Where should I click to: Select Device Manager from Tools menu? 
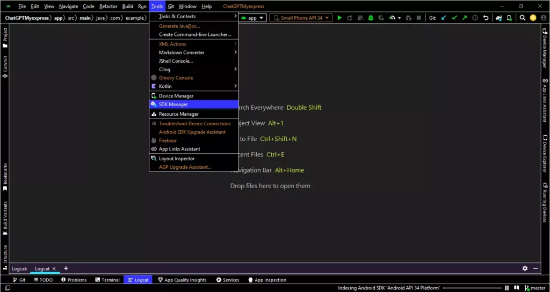point(193,96)
